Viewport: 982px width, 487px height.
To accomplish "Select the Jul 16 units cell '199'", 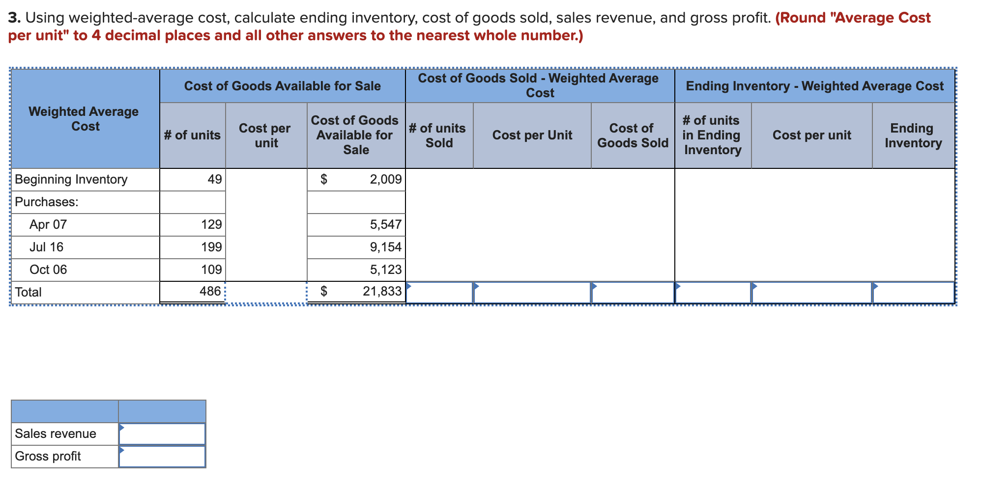I will click(193, 247).
